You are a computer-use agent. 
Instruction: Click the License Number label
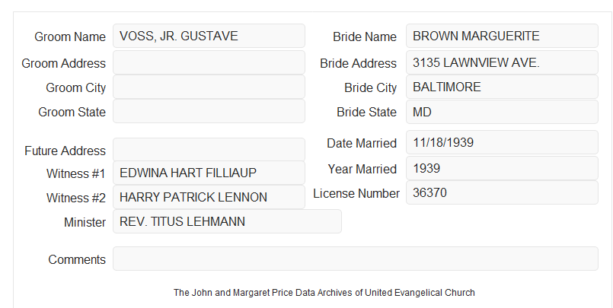(x=356, y=194)
